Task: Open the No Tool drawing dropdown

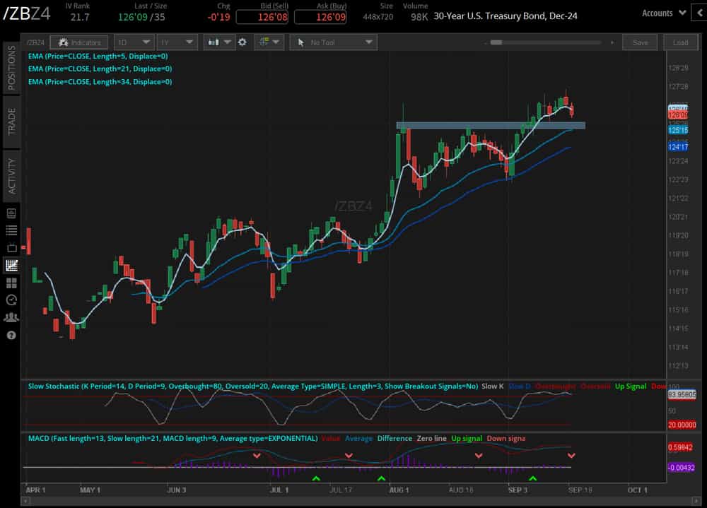Action: tap(334, 42)
